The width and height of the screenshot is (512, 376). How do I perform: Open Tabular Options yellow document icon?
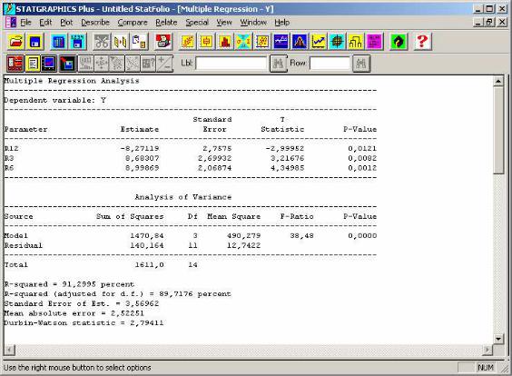33,64
